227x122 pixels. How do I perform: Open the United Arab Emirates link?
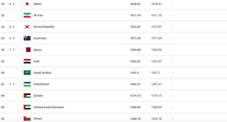49,107
